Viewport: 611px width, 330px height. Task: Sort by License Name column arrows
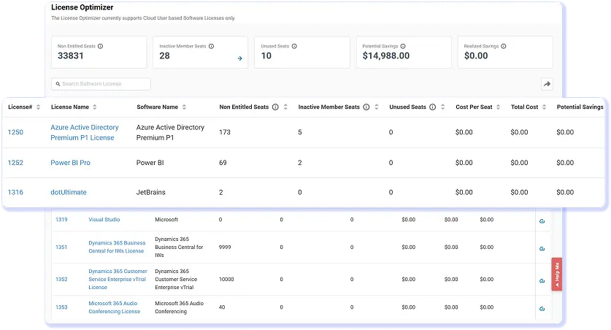coord(95,107)
